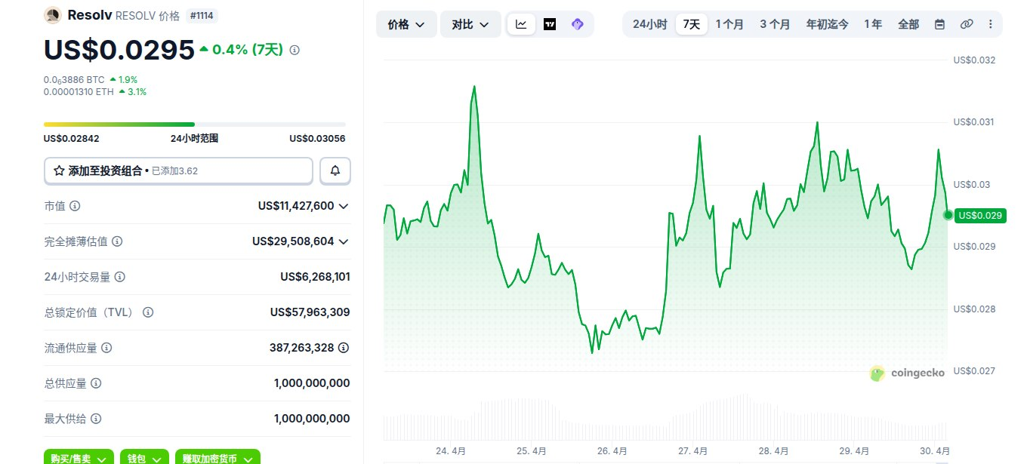Click the volume value US$6,268,101
This screenshot has height=464, width=1027.
315,277
